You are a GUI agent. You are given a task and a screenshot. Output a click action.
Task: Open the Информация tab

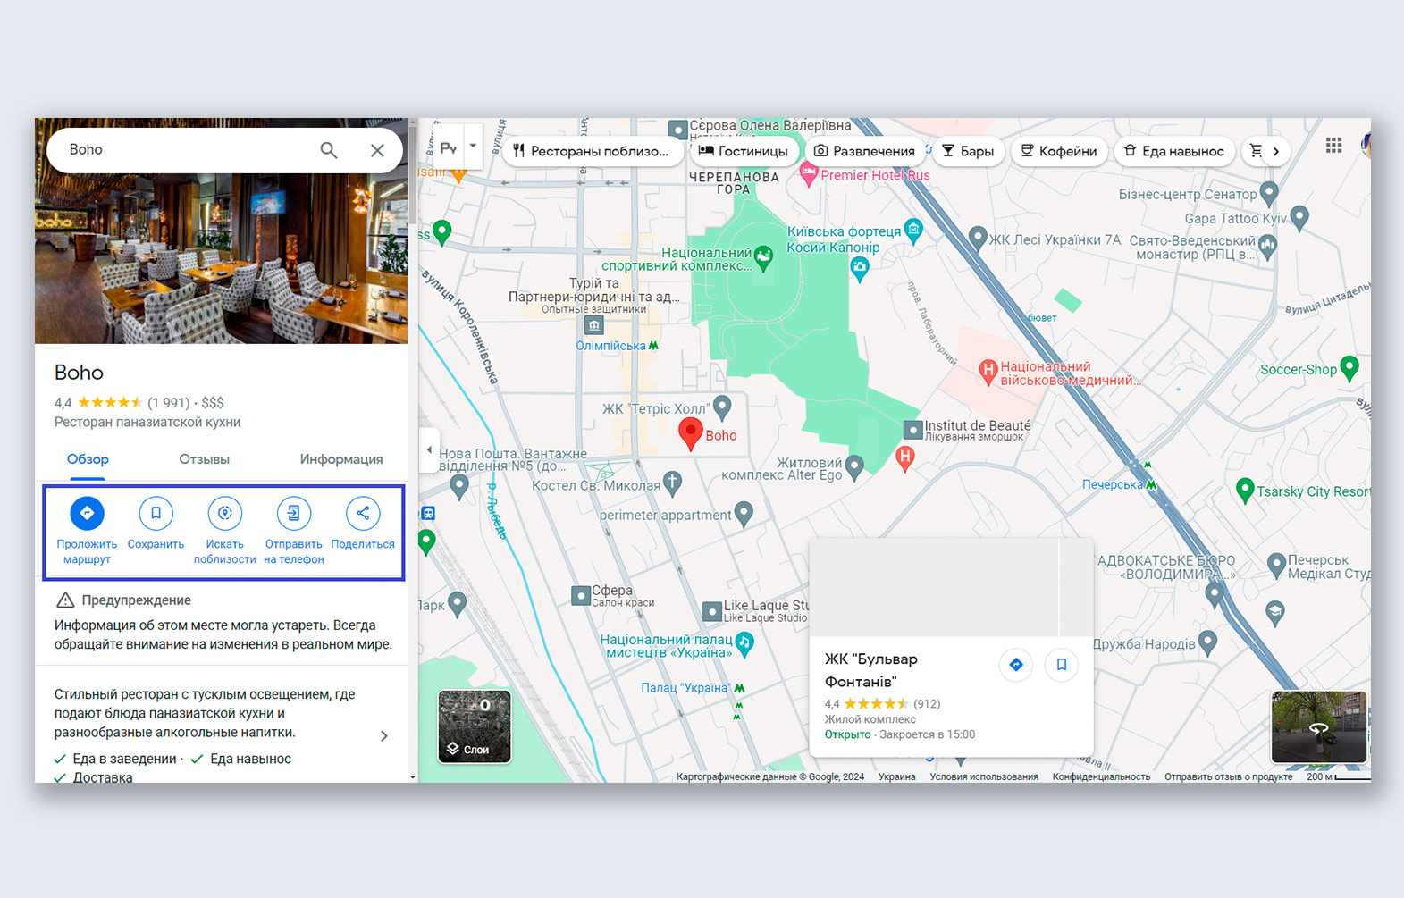pos(341,459)
